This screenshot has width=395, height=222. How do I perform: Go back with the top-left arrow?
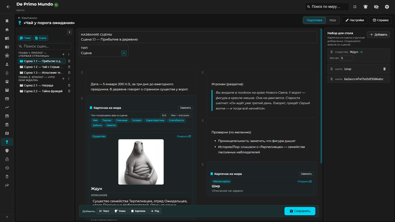pos(8,7)
